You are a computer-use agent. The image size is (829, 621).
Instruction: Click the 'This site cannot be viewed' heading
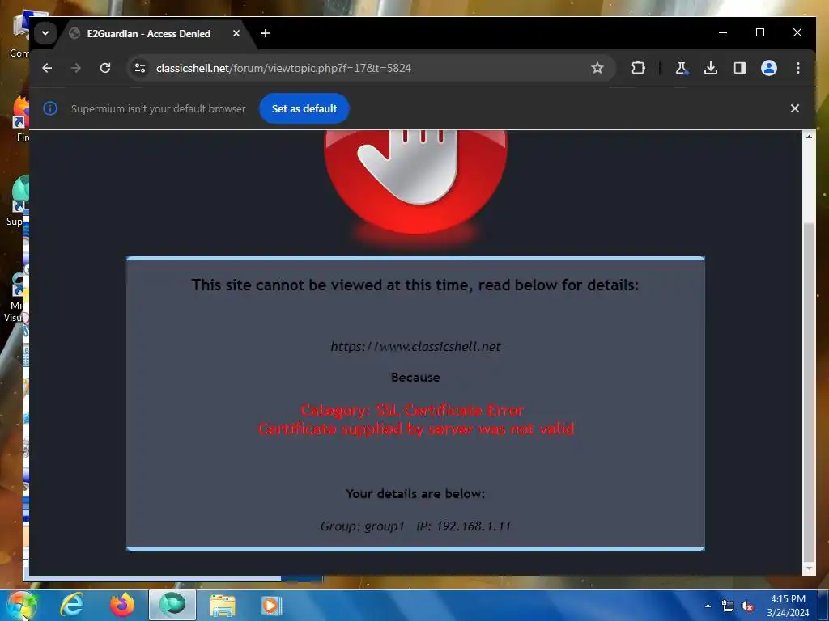pos(415,285)
